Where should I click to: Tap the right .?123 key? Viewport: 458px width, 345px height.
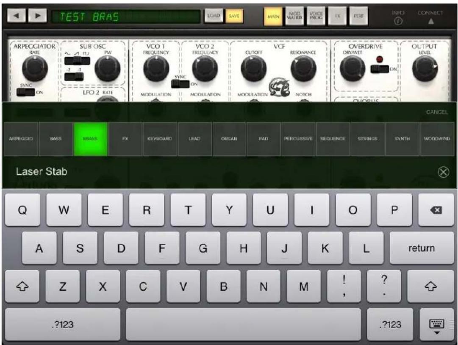(390, 325)
